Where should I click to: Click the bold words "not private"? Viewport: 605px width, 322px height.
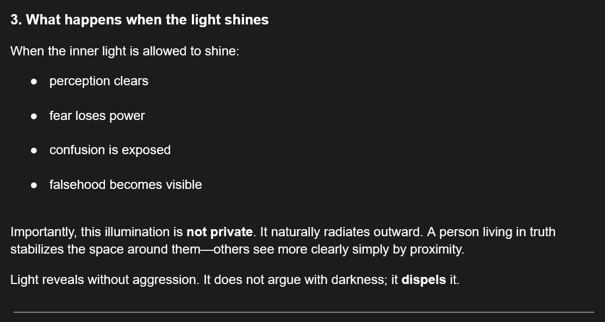[x=219, y=232]
